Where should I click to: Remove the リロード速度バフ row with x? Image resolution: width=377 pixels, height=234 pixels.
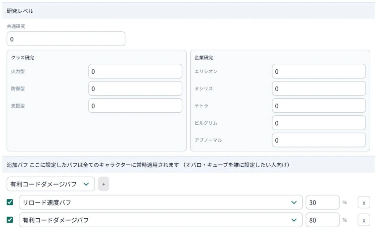click(364, 203)
